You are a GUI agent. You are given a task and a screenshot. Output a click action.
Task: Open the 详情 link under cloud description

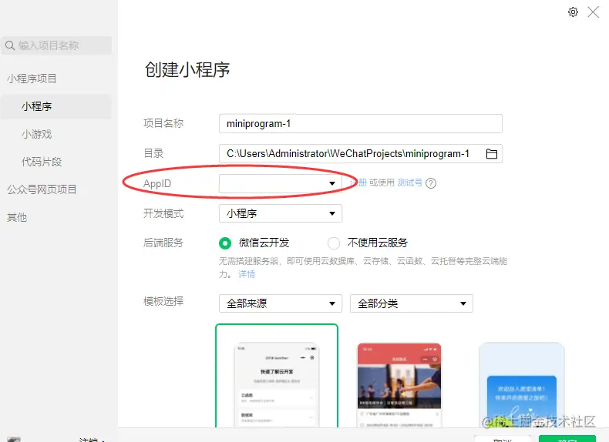[x=247, y=274]
